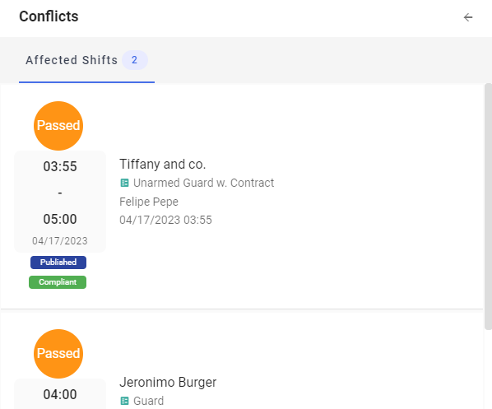Image resolution: width=492 pixels, height=409 pixels.
Task: Click the 04/17/2023 03:55 timestamp
Action: point(165,220)
